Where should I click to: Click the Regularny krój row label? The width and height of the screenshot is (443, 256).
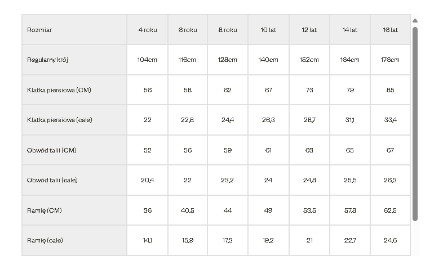coord(48,60)
